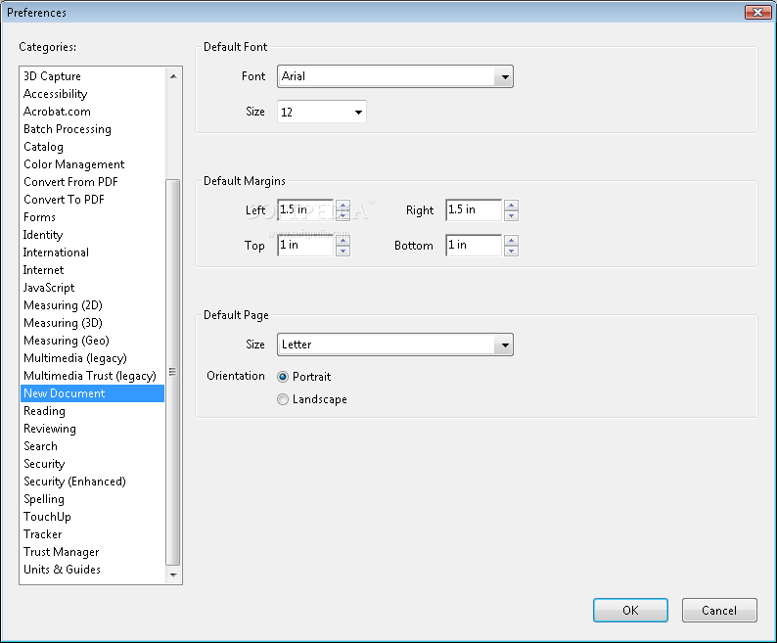Open the Font dropdown showing Arial
This screenshot has height=643, width=777.
395,76
